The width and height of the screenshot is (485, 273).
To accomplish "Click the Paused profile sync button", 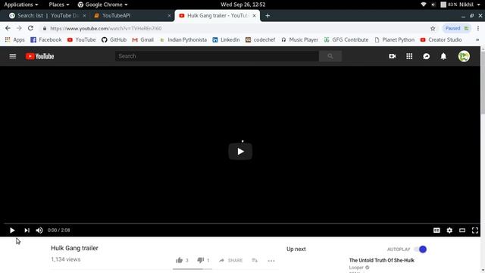I will pyautogui.click(x=457, y=28).
